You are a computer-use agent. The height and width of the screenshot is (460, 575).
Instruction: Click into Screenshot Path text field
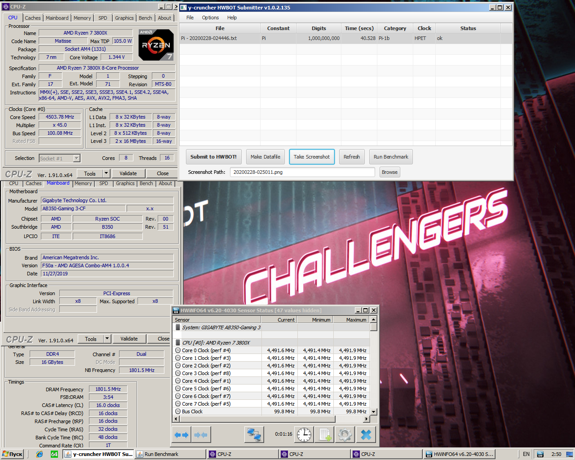(302, 172)
